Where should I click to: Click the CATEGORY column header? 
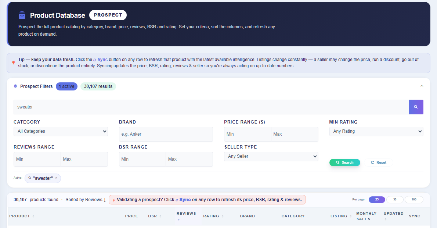pos(293,216)
